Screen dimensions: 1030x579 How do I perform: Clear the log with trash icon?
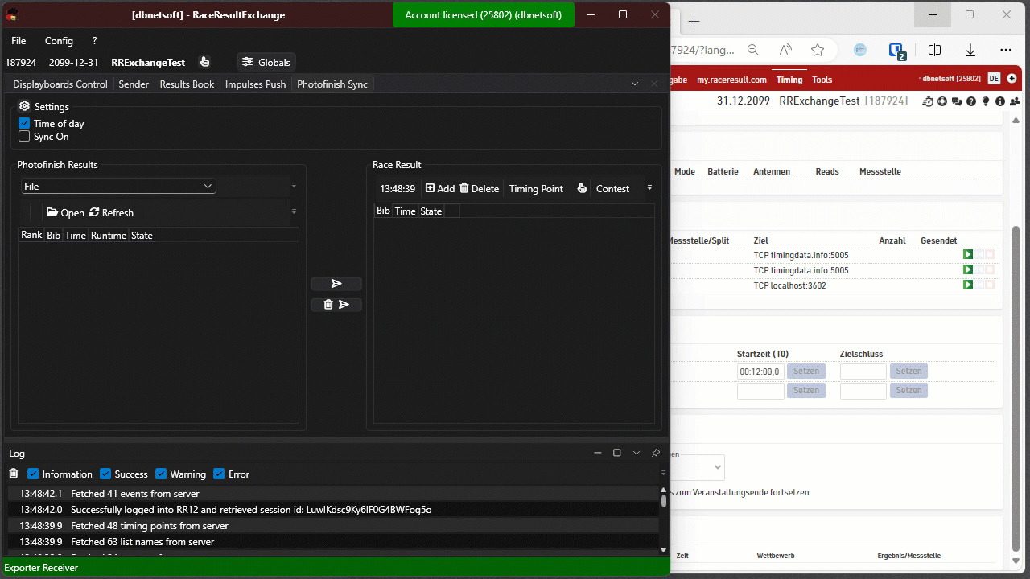click(x=14, y=474)
